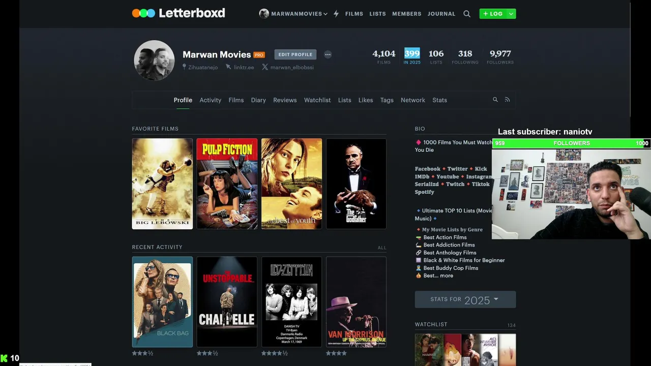
Task: Open the 318 Following stat
Action: pyautogui.click(x=465, y=56)
